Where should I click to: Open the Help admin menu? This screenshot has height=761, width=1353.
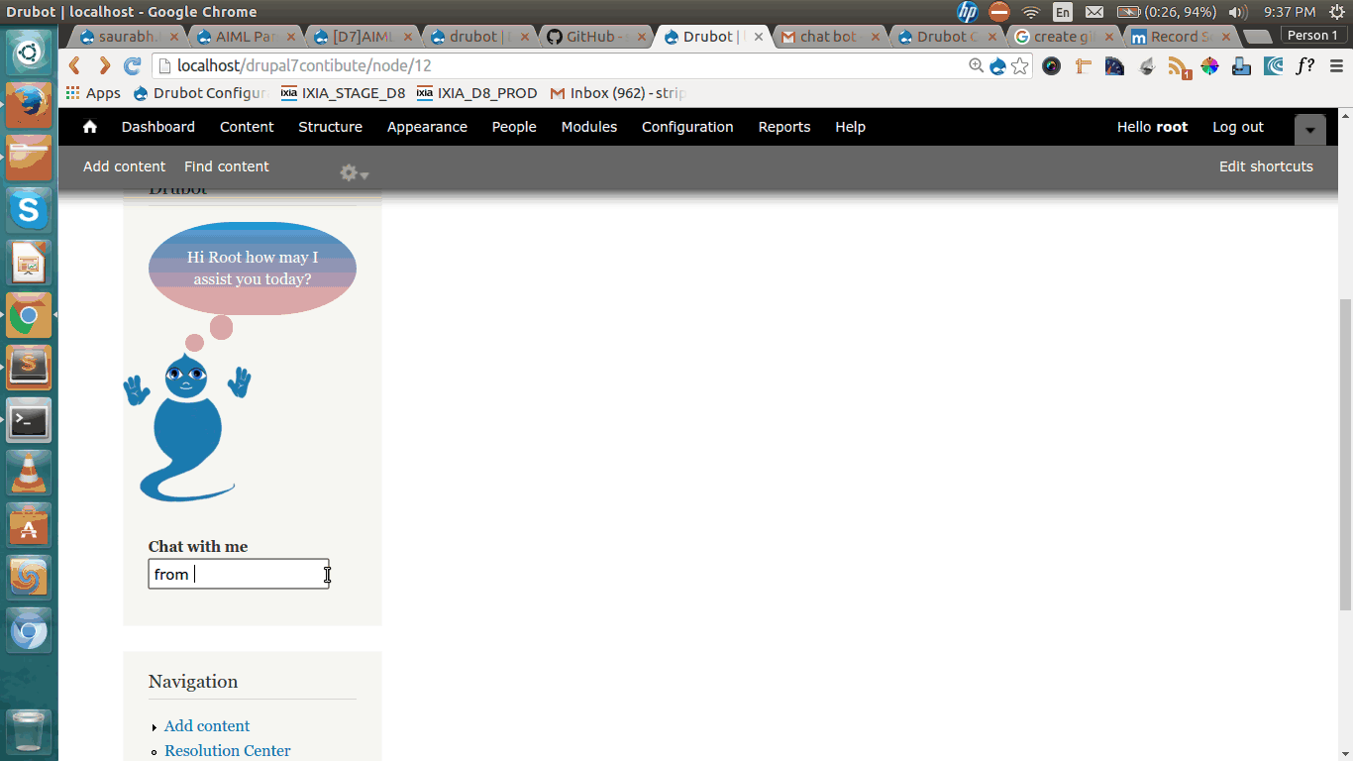[x=850, y=127]
